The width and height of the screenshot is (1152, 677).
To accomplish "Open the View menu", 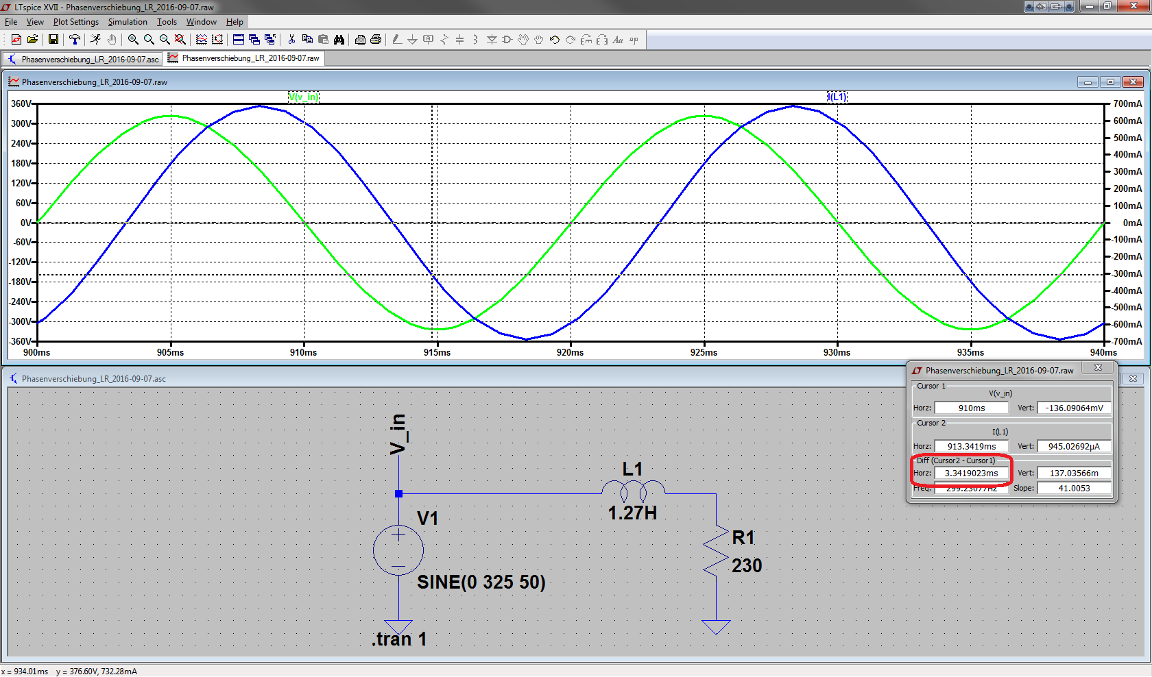I will 35,22.
